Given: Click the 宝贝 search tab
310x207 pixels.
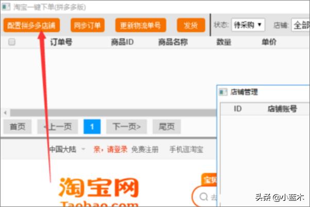Looking at the screenshot, I should [209, 180].
